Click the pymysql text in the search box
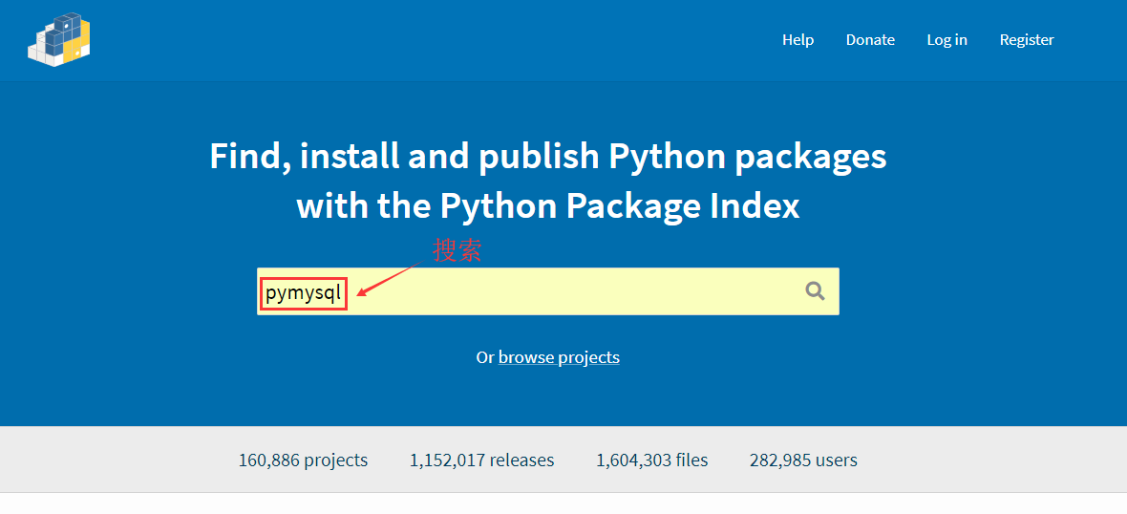1127x514 pixels. point(303,292)
